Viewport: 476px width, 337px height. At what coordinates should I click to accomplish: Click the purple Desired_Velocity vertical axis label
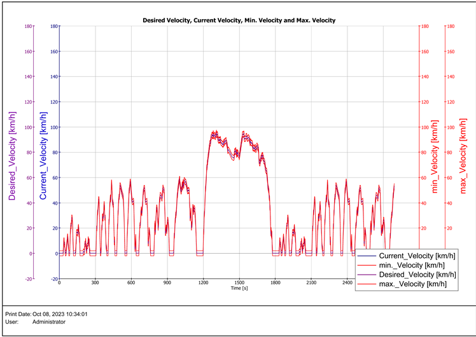tap(12, 156)
